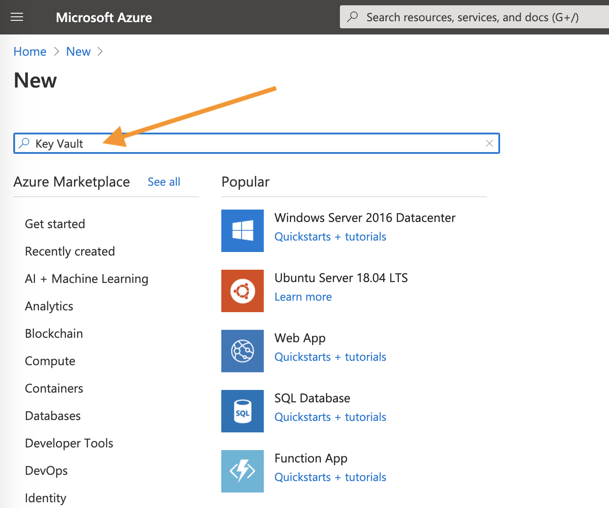The image size is (609, 508).
Task: Open Web App Quickstarts + tutorials link
Action: coord(330,357)
